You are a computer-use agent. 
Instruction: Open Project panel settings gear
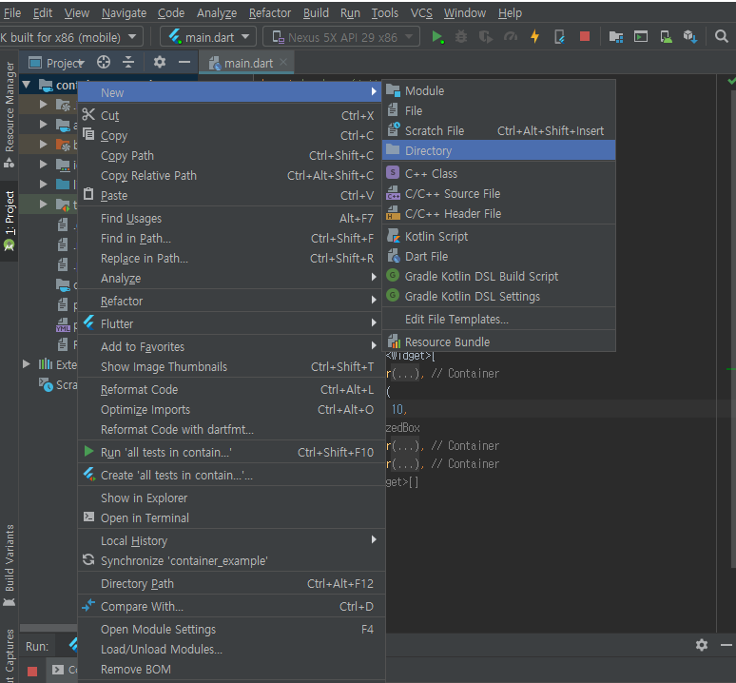(x=160, y=62)
